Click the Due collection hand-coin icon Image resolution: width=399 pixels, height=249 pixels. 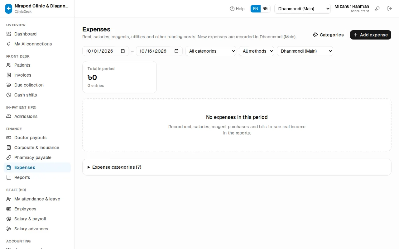pos(9,85)
